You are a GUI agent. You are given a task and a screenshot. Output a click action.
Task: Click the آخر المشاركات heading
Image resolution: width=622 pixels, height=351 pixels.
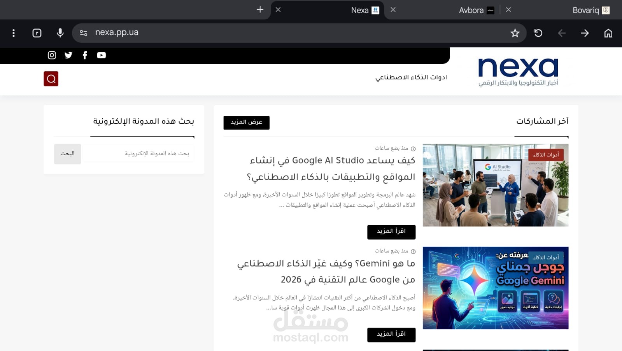coord(542,121)
